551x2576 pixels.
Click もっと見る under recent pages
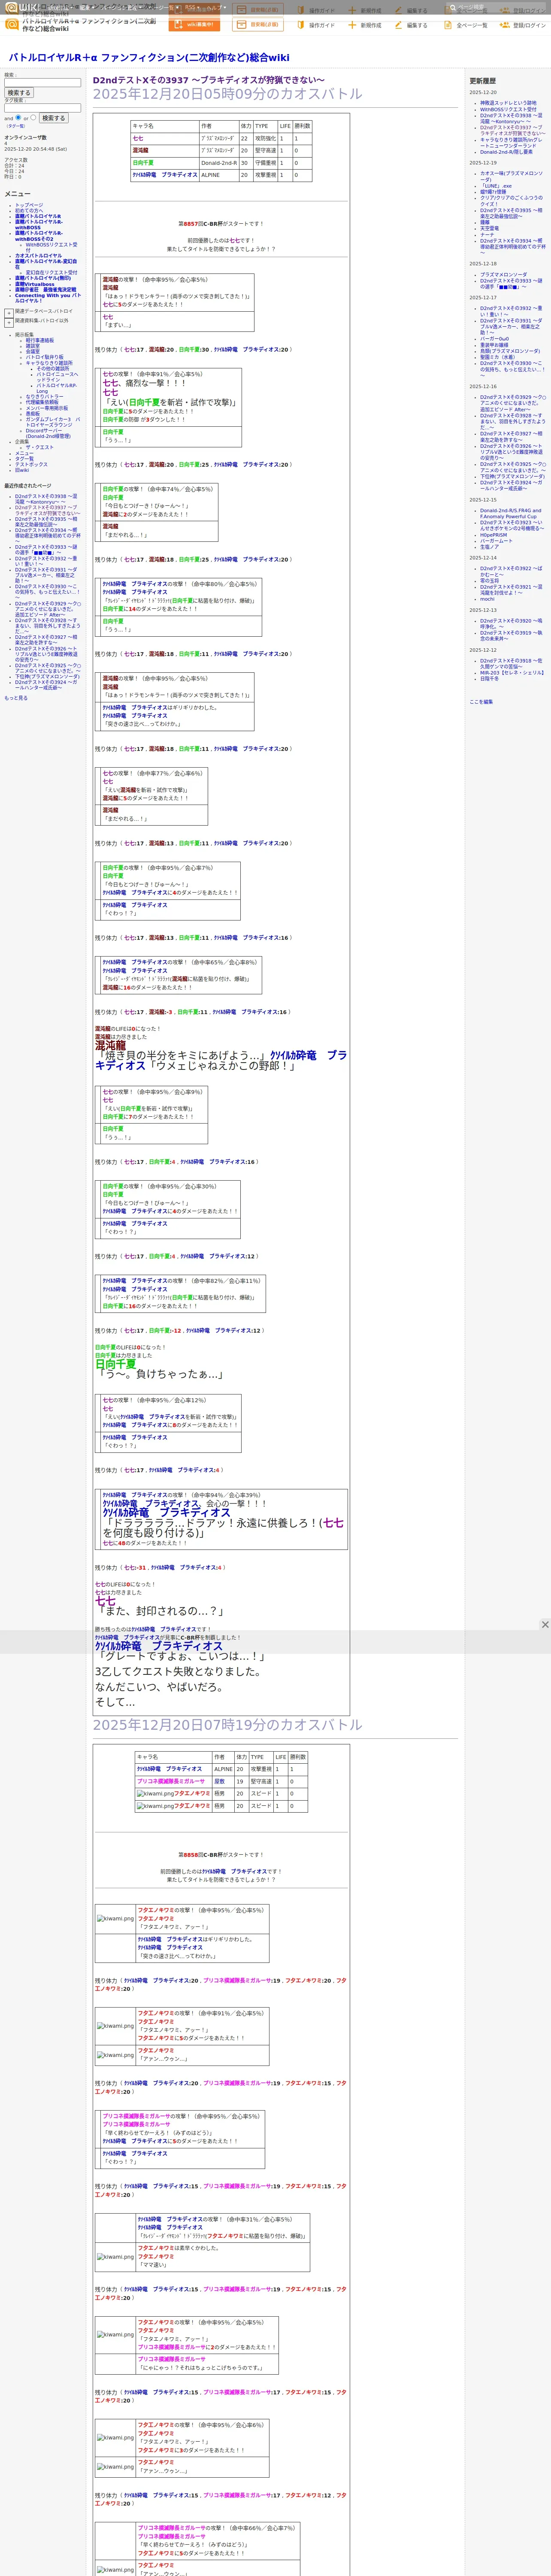(16, 698)
